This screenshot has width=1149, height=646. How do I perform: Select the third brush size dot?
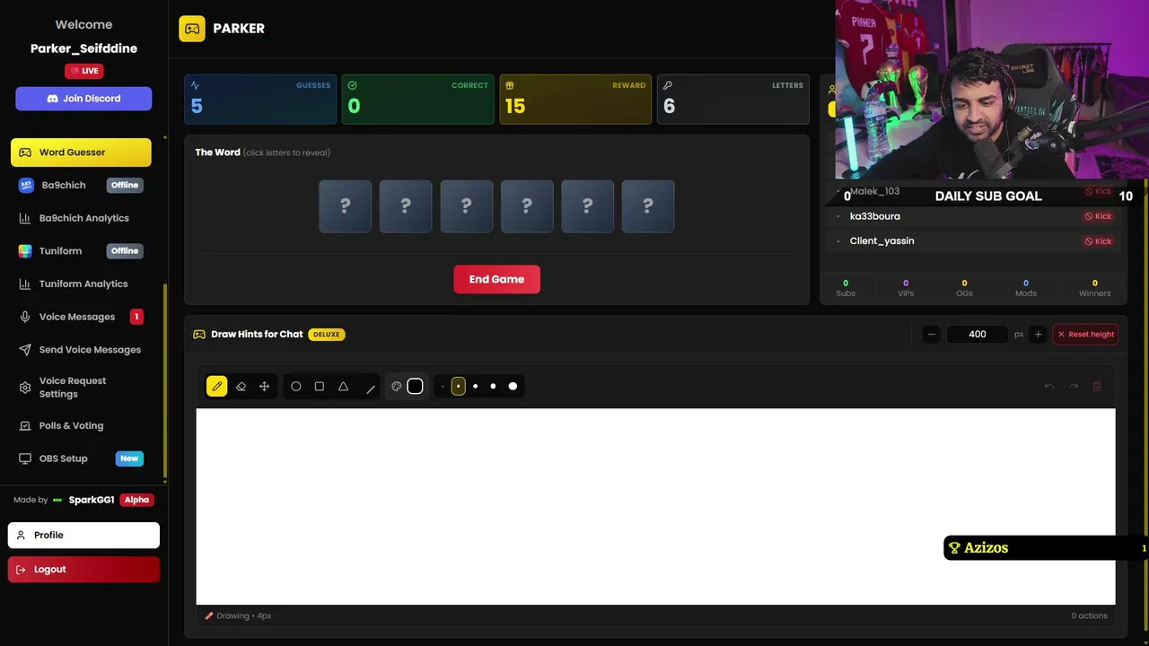coord(475,387)
